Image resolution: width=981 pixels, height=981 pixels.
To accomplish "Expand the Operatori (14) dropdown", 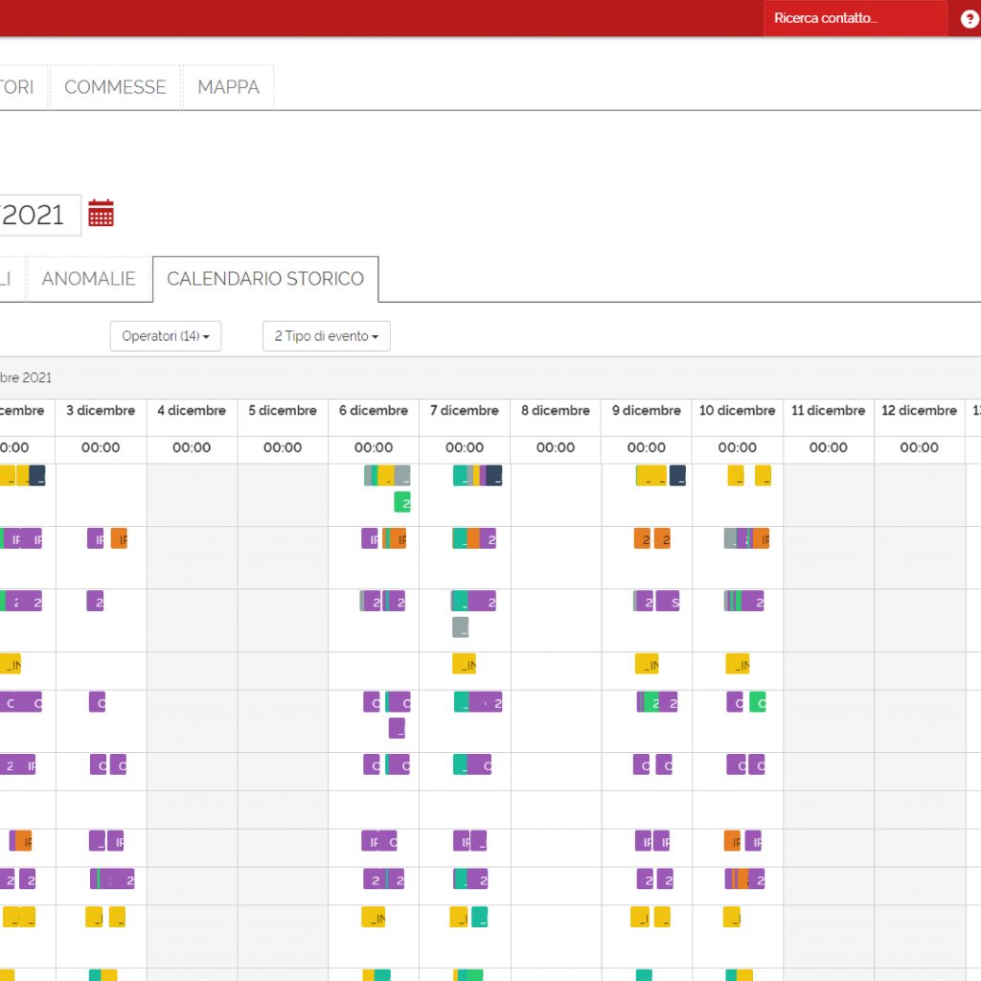I will click(x=165, y=336).
